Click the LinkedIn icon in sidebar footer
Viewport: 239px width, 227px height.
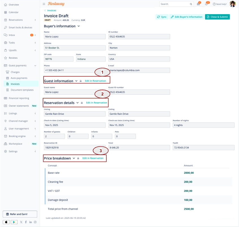pyautogui.click(x=31, y=222)
